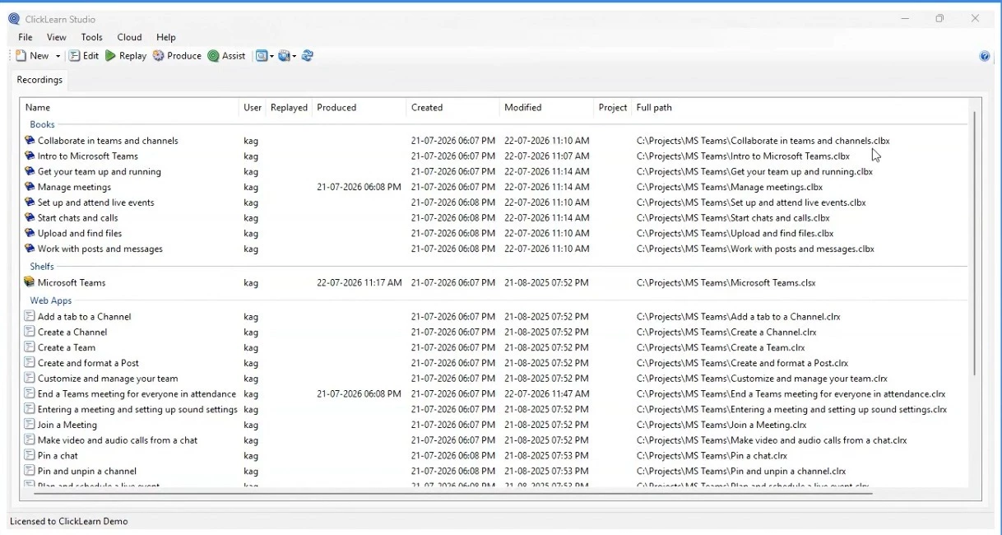Click the Project column header
Image resolution: width=1002 pixels, height=535 pixels.
(613, 107)
